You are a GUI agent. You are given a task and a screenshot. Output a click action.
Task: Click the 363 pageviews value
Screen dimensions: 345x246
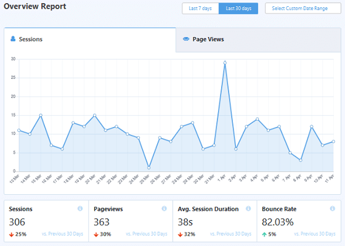tap(102, 222)
